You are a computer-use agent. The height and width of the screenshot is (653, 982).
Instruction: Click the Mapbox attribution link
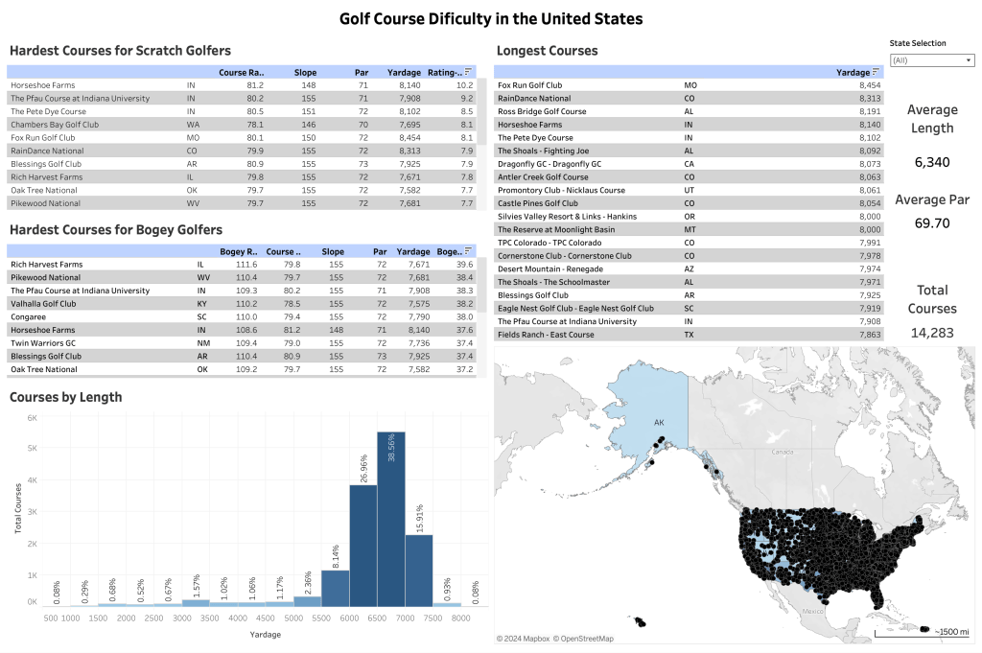[525, 639]
